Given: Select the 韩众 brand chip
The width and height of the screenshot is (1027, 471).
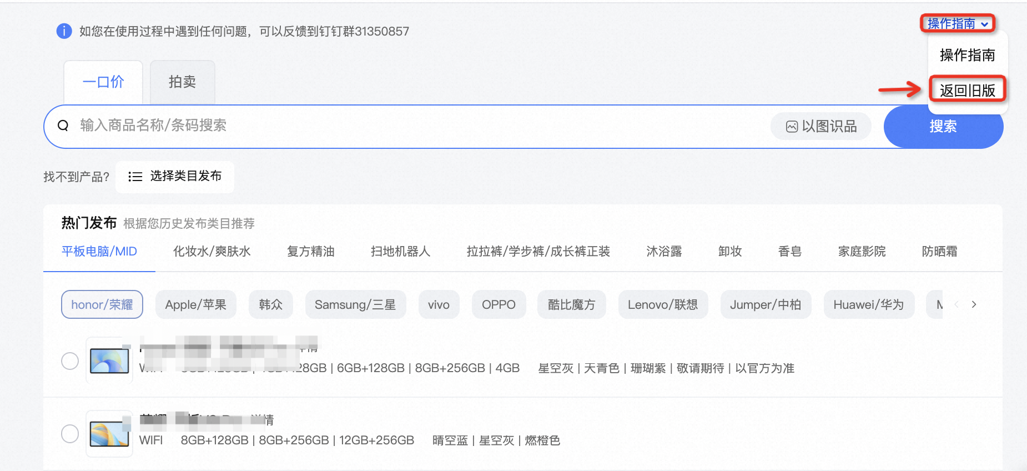Looking at the screenshot, I should tap(271, 304).
